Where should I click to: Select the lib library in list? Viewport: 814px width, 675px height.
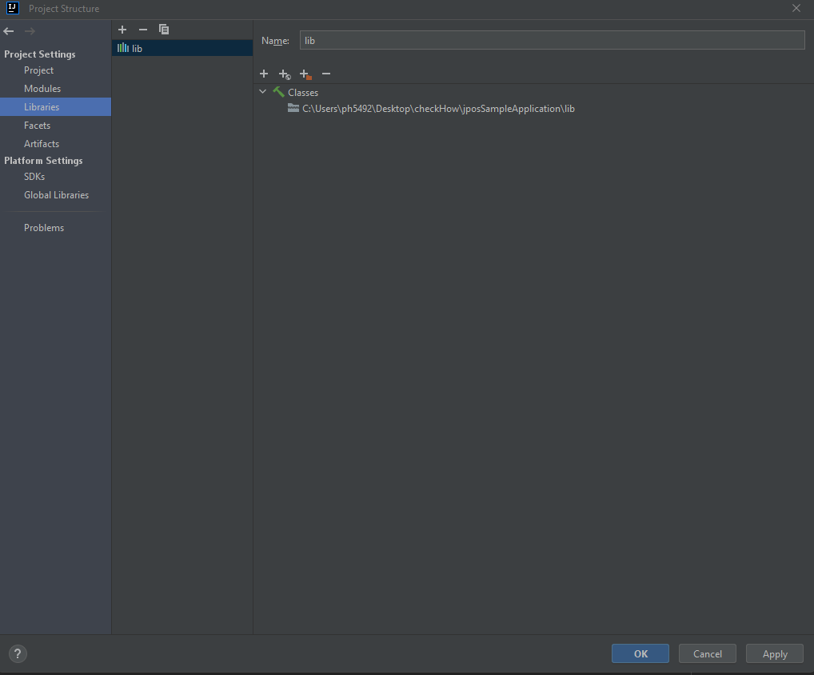(x=137, y=48)
